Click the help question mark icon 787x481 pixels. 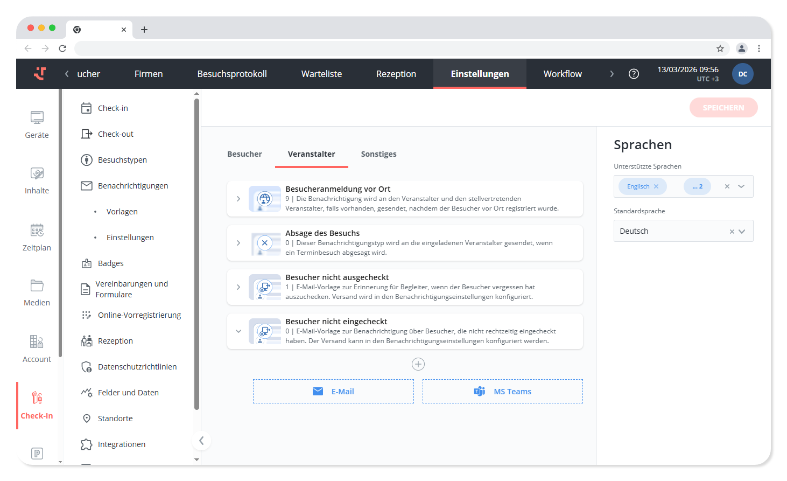634,74
